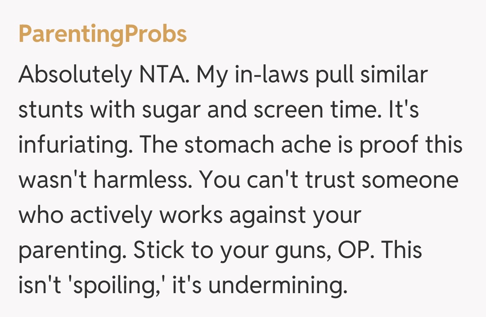Click the word 'actively'
This screenshot has height=317, width=486.
tap(111, 215)
